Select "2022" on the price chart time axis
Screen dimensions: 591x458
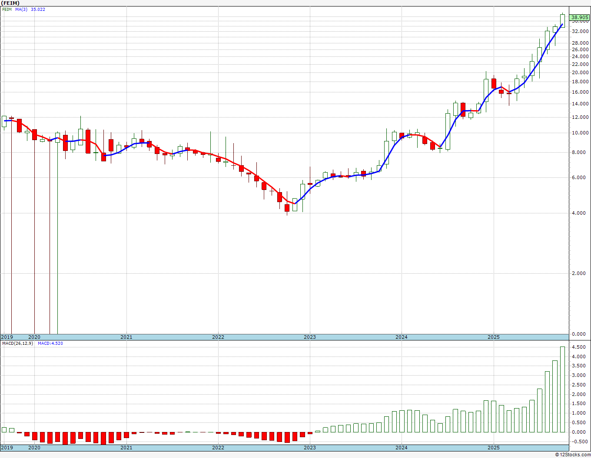[218, 337]
